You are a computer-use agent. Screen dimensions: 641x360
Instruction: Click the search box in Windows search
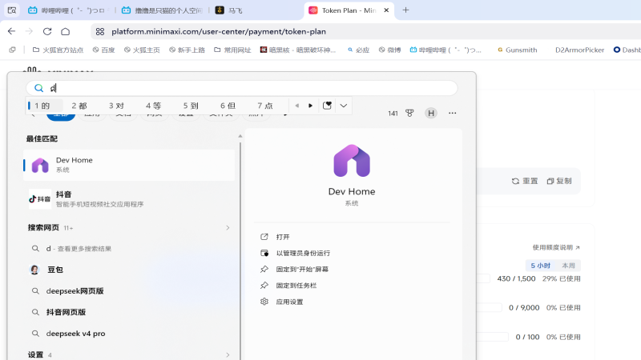point(242,88)
